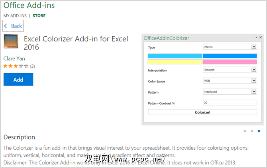Image resolution: width=267 pixels, height=168 pixels.
Task: Switch to MY ADD-INS tab
Action: 15,16
